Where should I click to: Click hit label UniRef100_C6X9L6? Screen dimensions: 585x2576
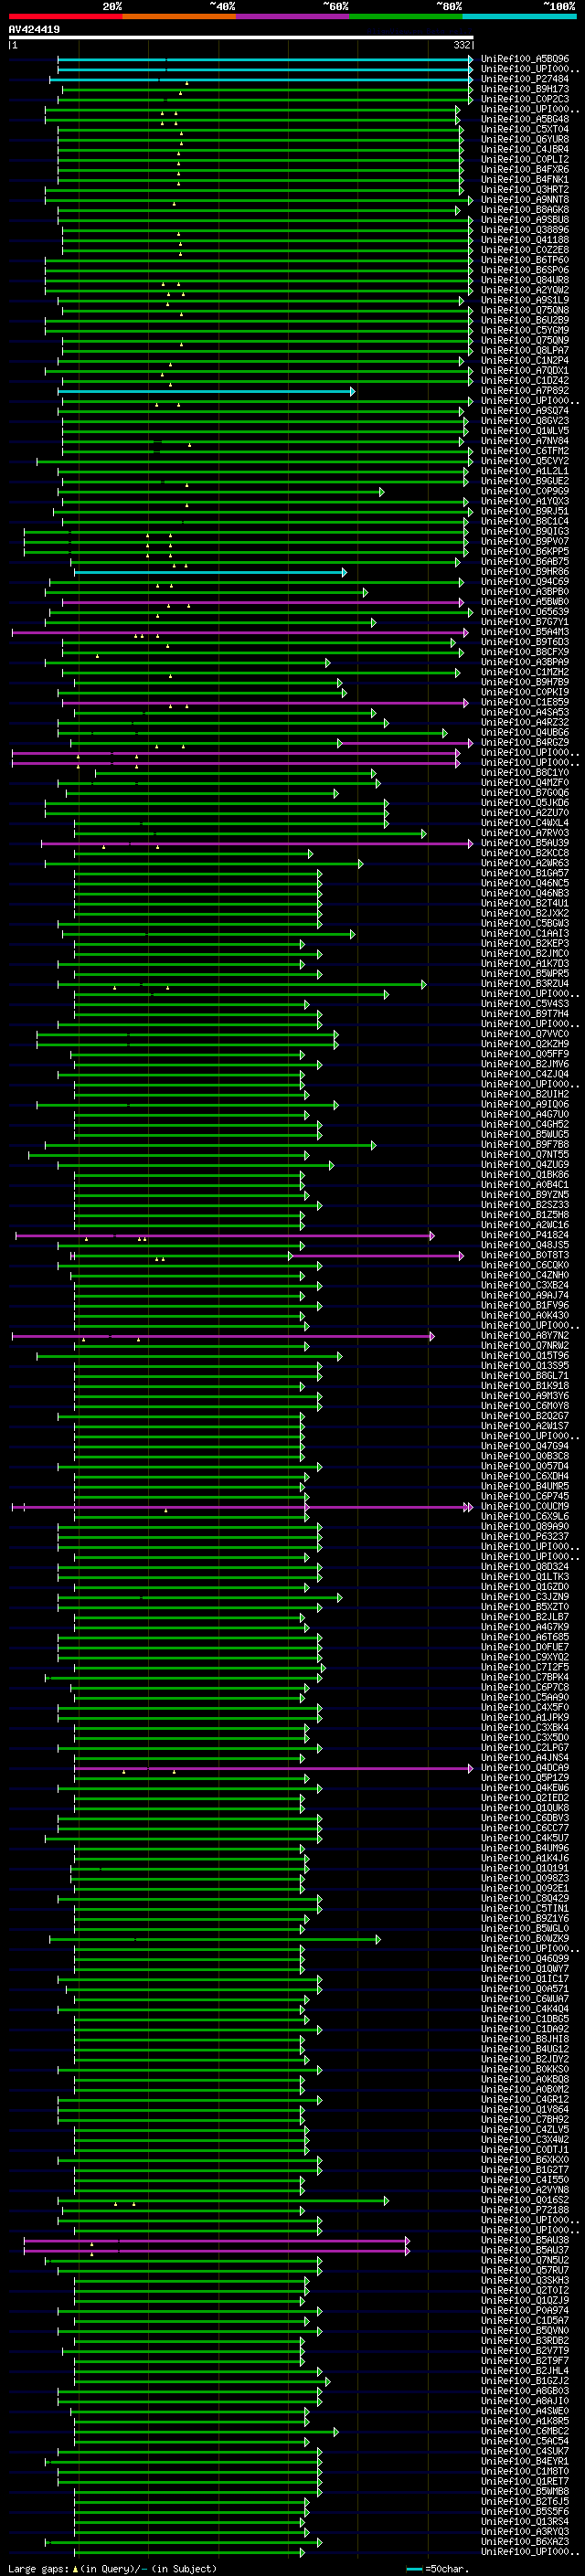coord(525,1517)
